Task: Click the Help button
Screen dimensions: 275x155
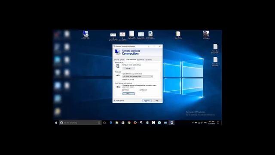Action: click(157, 101)
